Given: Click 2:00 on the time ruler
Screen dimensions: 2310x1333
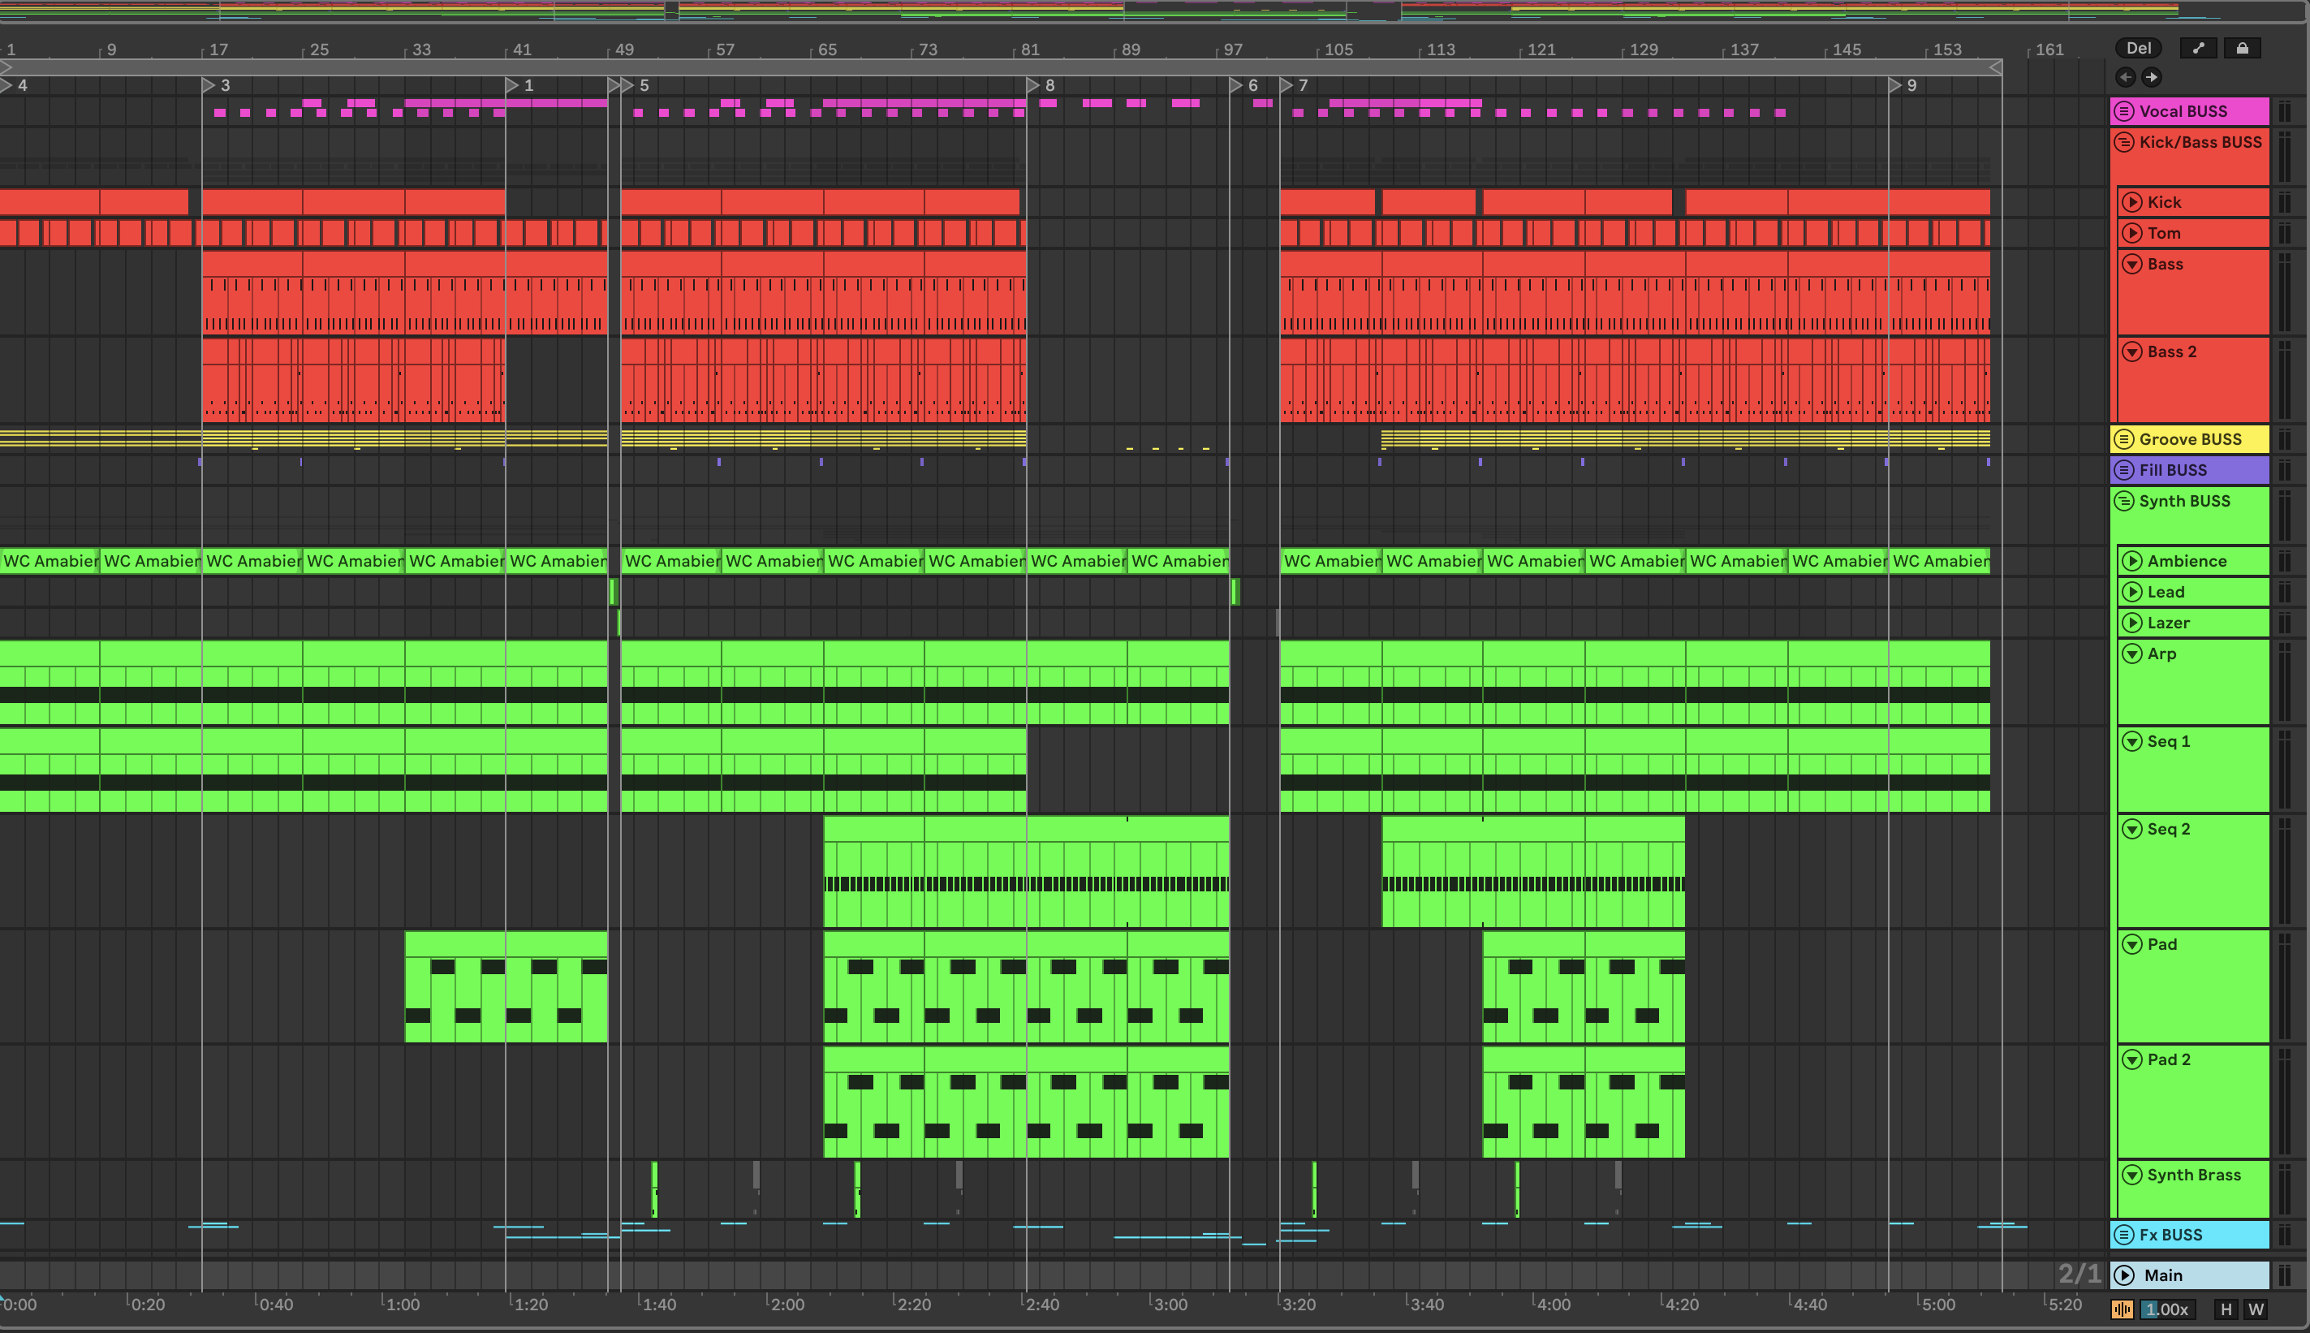Looking at the screenshot, I should 787,1304.
